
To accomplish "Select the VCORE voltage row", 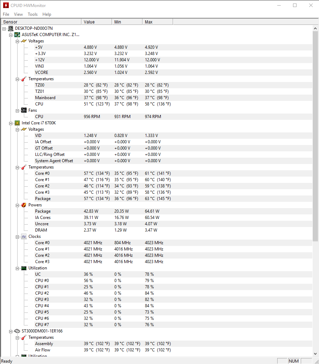I will click(157, 73).
